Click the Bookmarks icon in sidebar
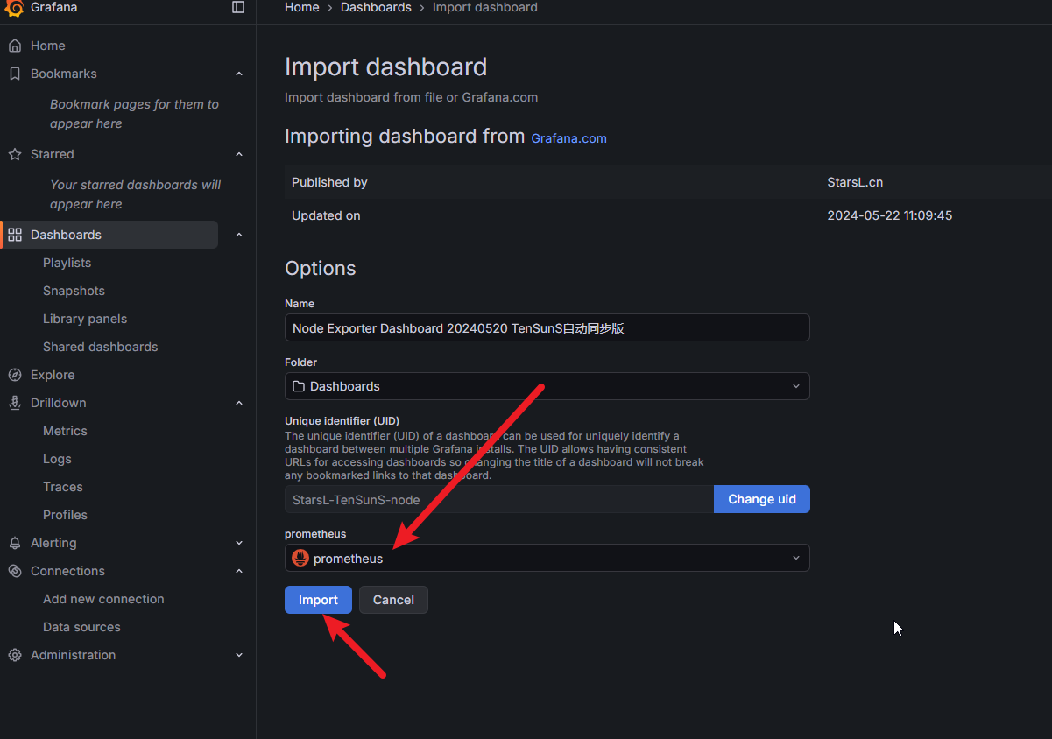Viewport: 1052px width, 739px height. [15, 74]
